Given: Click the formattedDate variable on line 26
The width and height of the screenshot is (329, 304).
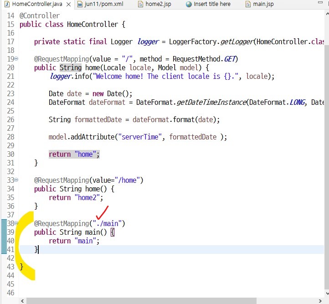Looking at the screenshot, I should (x=98, y=119).
